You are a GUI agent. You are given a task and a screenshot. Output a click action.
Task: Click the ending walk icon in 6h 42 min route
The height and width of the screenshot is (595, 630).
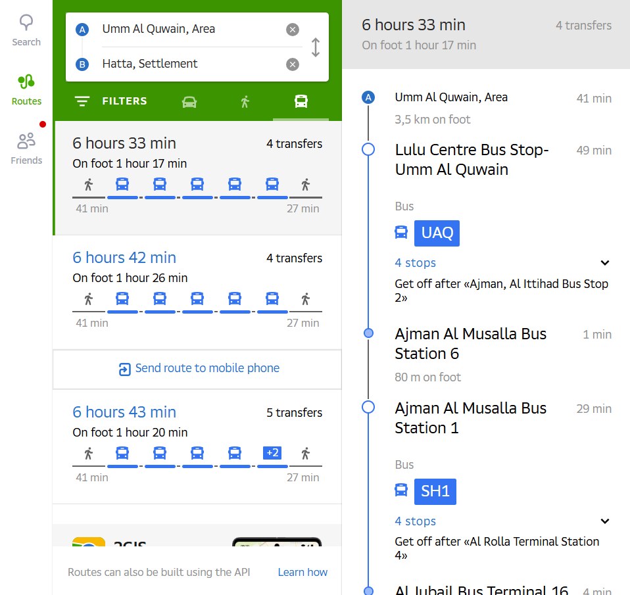coord(305,299)
